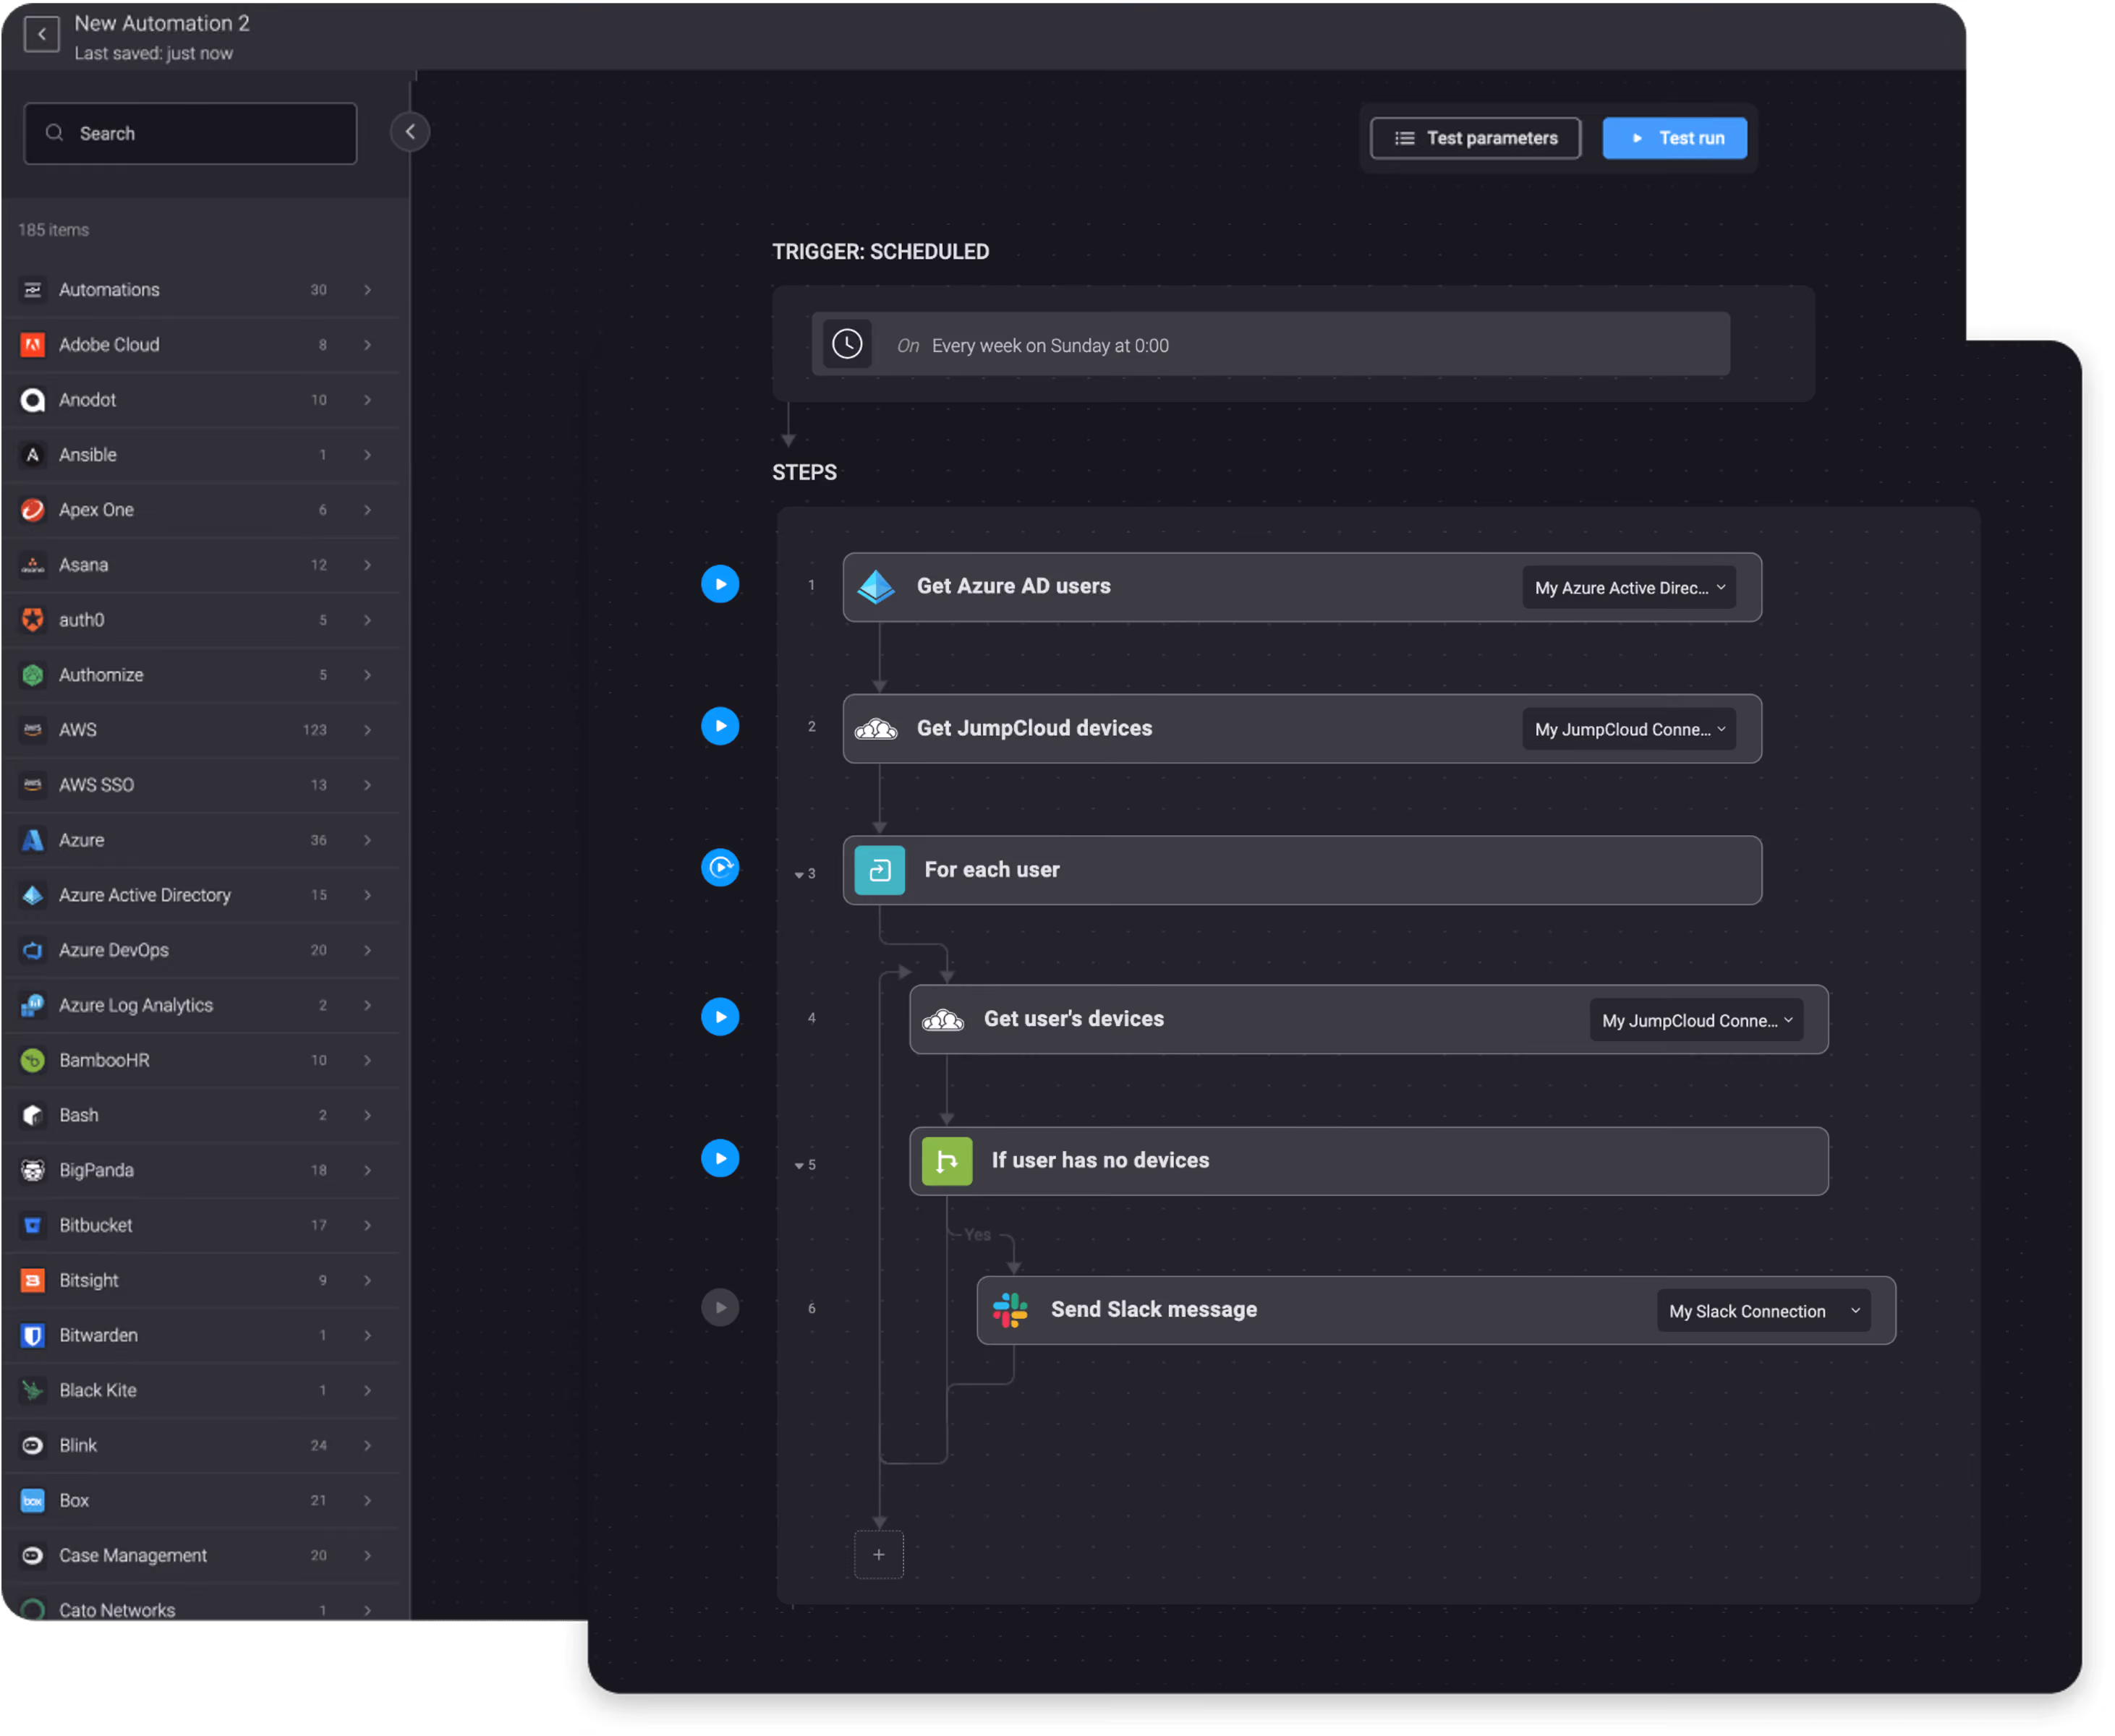Image resolution: width=2115 pixels, height=1736 pixels.
Task: Open the connection dropdown on Get JumpCloud devices
Action: pyautogui.click(x=1631, y=730)
